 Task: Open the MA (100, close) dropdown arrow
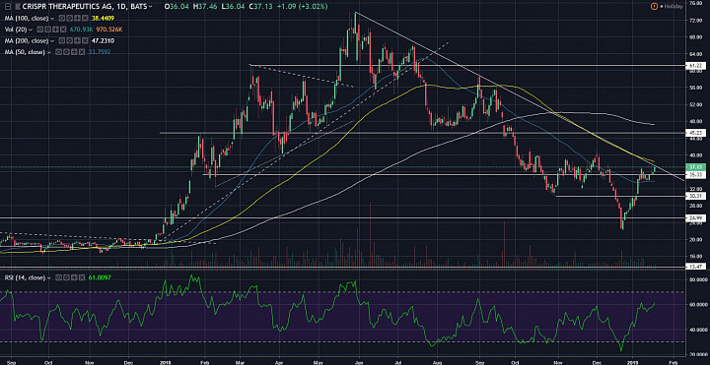pos(52,18)
